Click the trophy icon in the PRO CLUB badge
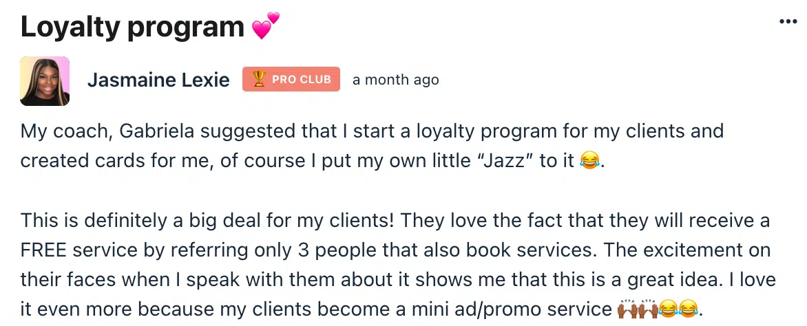Screen dimensions: 807x326 point(259,80)
